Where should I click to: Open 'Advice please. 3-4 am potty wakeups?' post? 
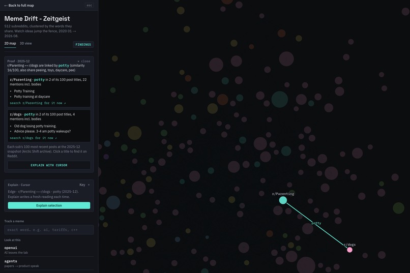click(x=42, y=131)
